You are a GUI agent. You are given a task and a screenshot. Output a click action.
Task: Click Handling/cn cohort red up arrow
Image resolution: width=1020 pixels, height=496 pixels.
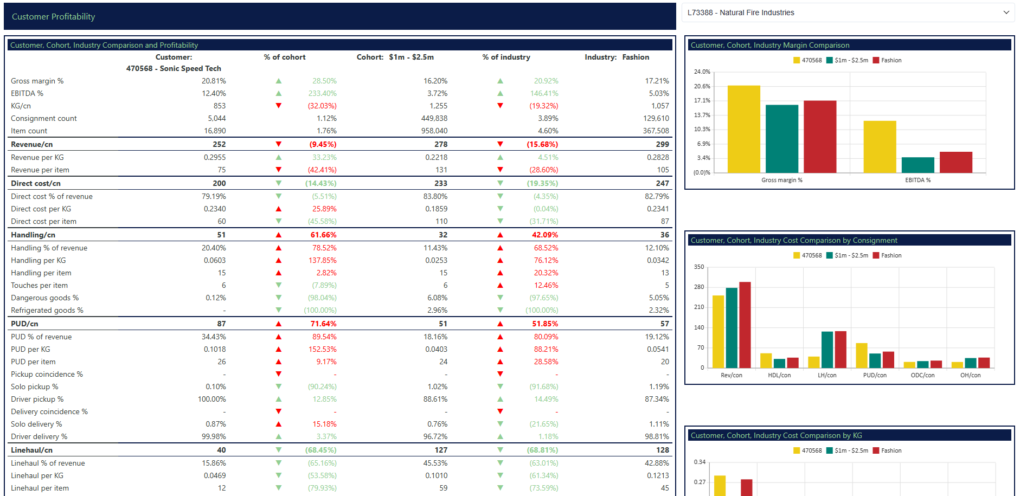(x=279, y=235)
